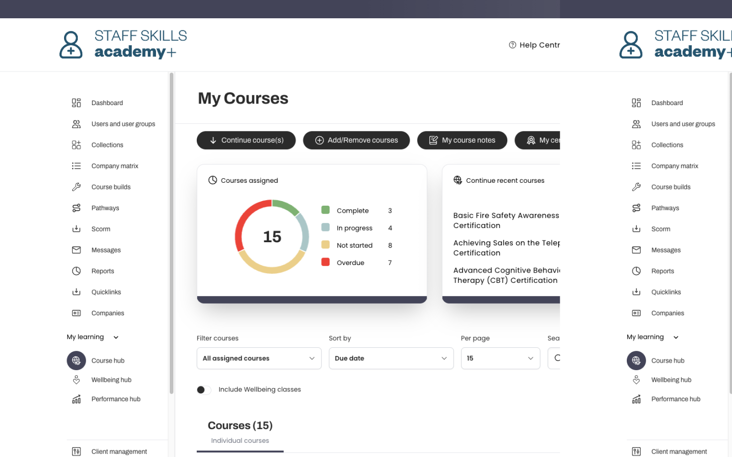Click Scorm download icon in left sidebar

pyautogui.click(x=76, y=229)
